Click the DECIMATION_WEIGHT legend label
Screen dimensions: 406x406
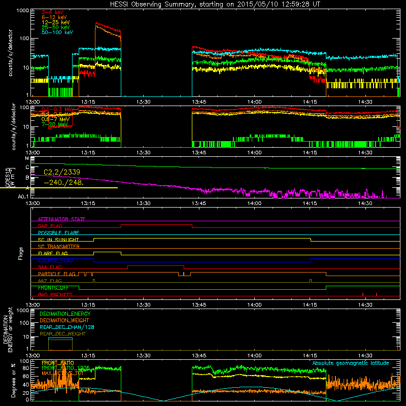[64, 320]
